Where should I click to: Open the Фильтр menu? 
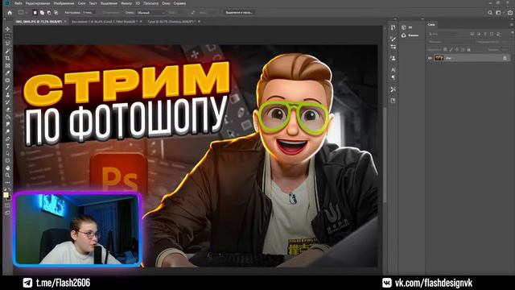coord(126,3)
